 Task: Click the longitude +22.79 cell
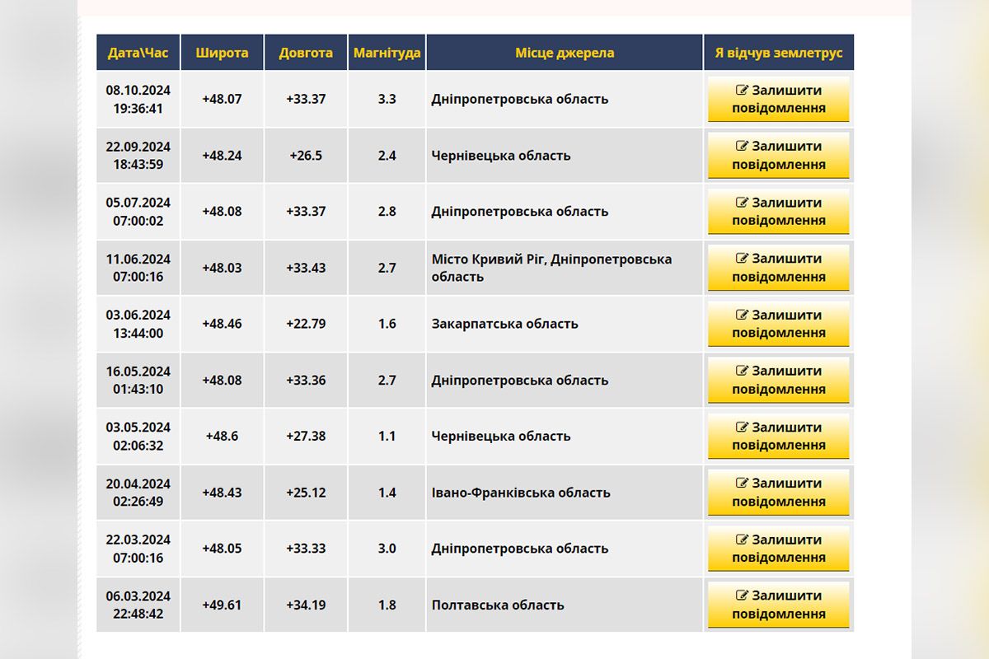click(x=306, y=324)
